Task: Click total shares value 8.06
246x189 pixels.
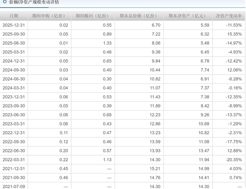Action: click(x=156, y=43)
